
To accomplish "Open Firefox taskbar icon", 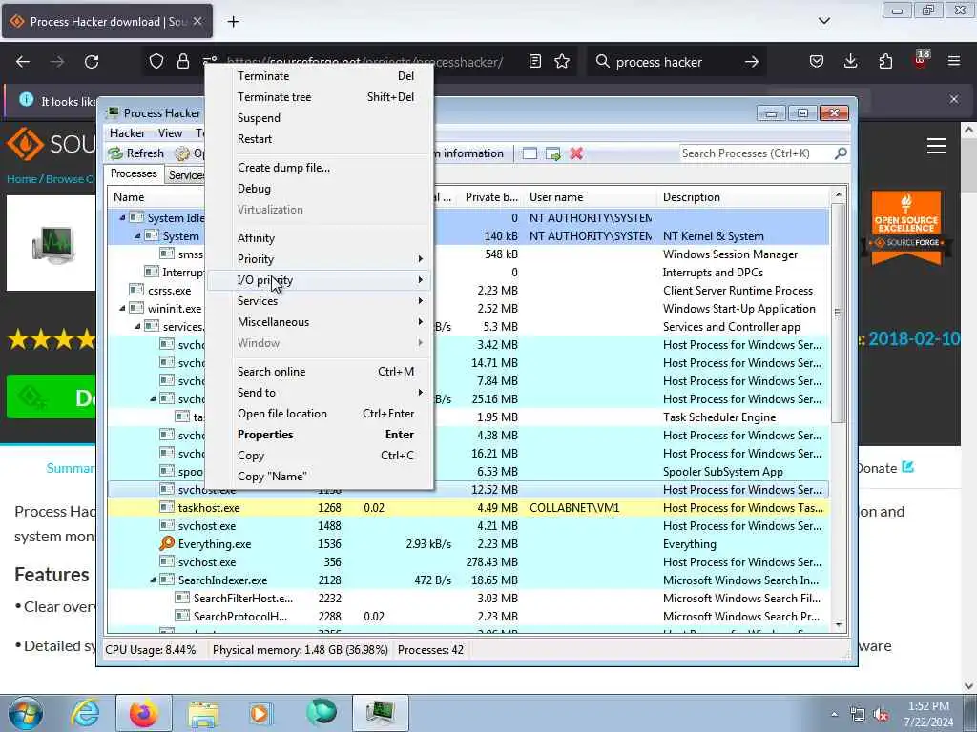I will 144,713.
